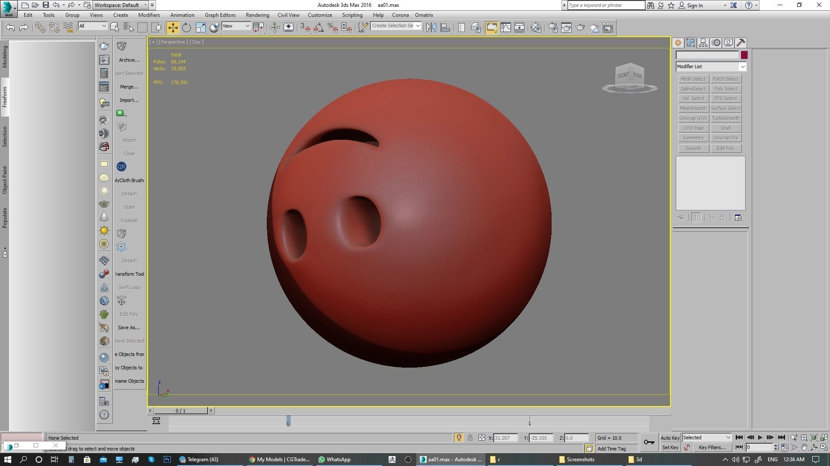The image size is (830, 466).
Task: Click the object color swatch
Action: tap(744, 55)
